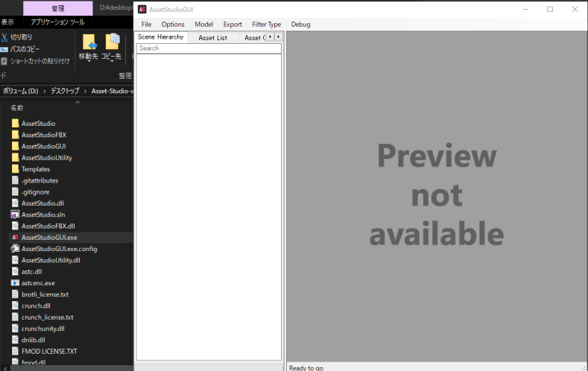Select the AssetStudio.sln solution icon
This screenshot has width=588, height=371.
15,215
